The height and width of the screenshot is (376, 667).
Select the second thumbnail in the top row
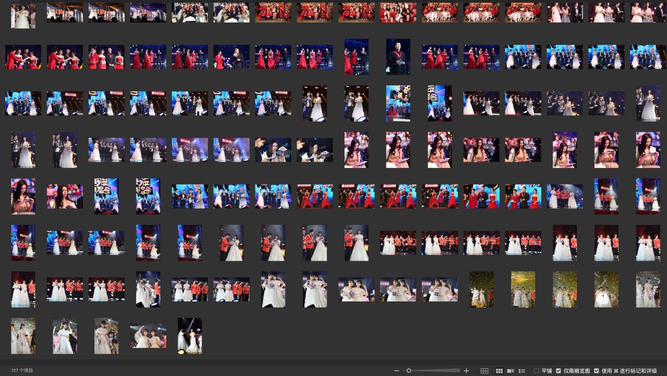65,13
